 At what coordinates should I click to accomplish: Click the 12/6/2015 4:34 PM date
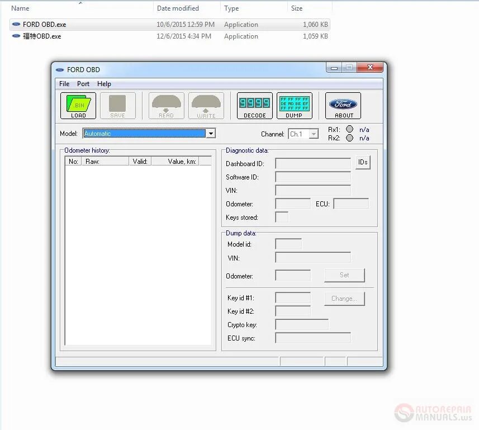(183, 36)
